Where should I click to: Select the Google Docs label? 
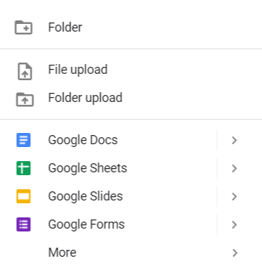coord(83,141)
